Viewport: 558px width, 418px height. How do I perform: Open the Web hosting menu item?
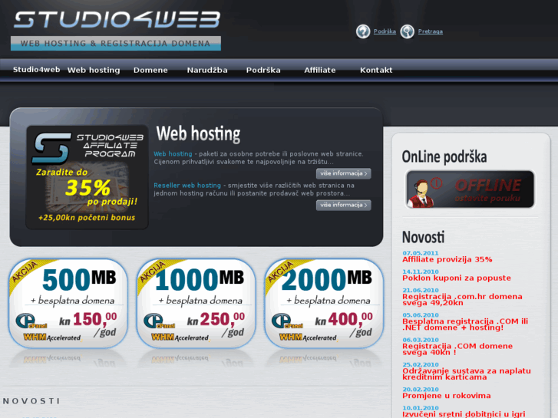pos(94,70)
